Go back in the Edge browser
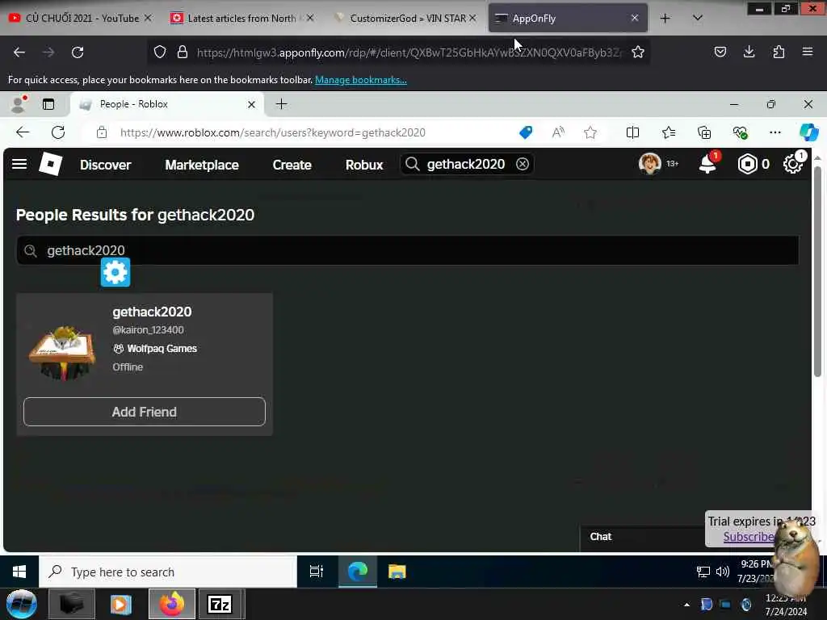 click(23, 132)
